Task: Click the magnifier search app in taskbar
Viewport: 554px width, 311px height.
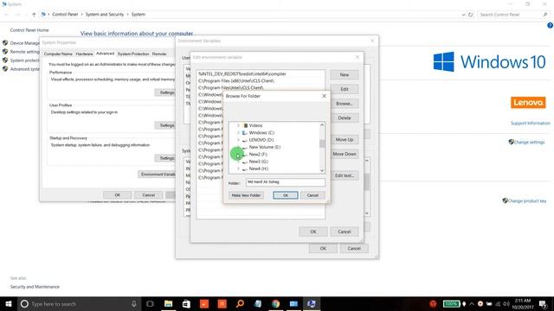Action: tap(240, 303)
